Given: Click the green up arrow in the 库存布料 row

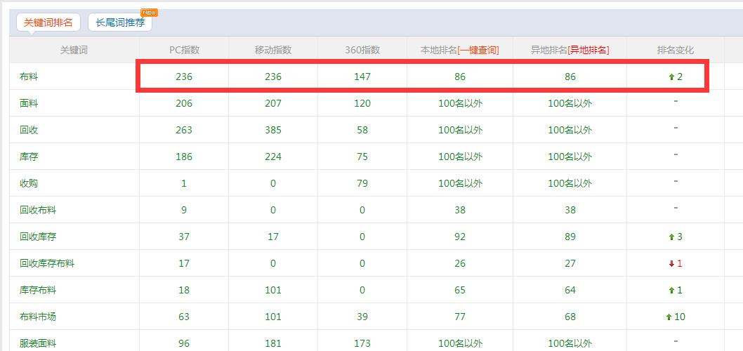Looking at the screenshot, I should pos(671,291).
